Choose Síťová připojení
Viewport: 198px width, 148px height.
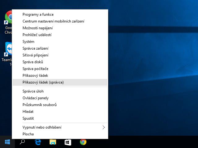click(x=35, y=55)
